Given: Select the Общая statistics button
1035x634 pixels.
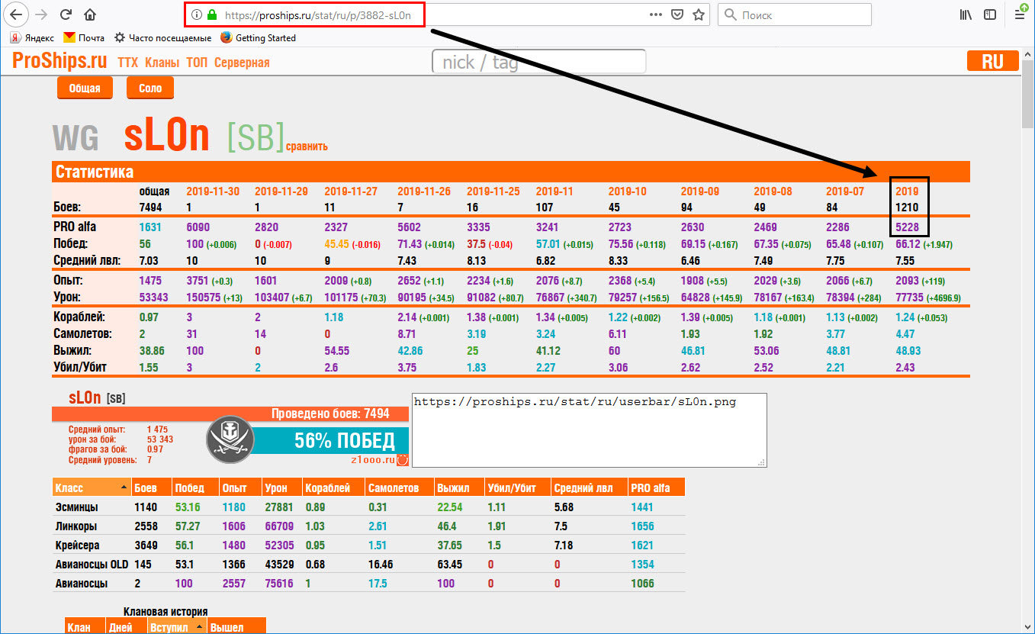Looking at the screenshot, I should (85, 89).
